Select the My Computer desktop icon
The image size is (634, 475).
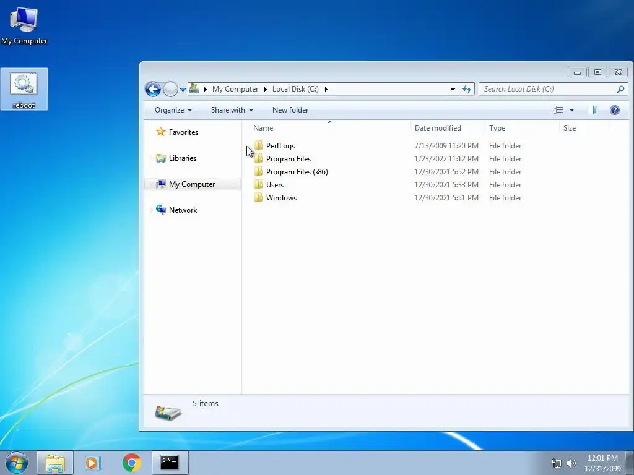click(24, 25)
